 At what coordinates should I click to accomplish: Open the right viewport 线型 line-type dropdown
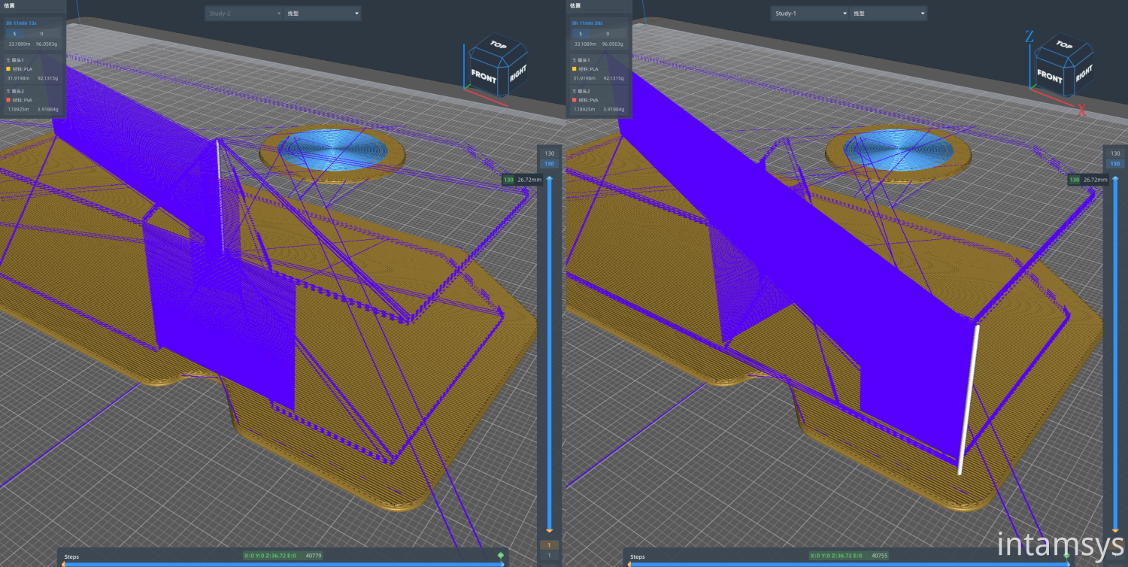coord(888,13)
